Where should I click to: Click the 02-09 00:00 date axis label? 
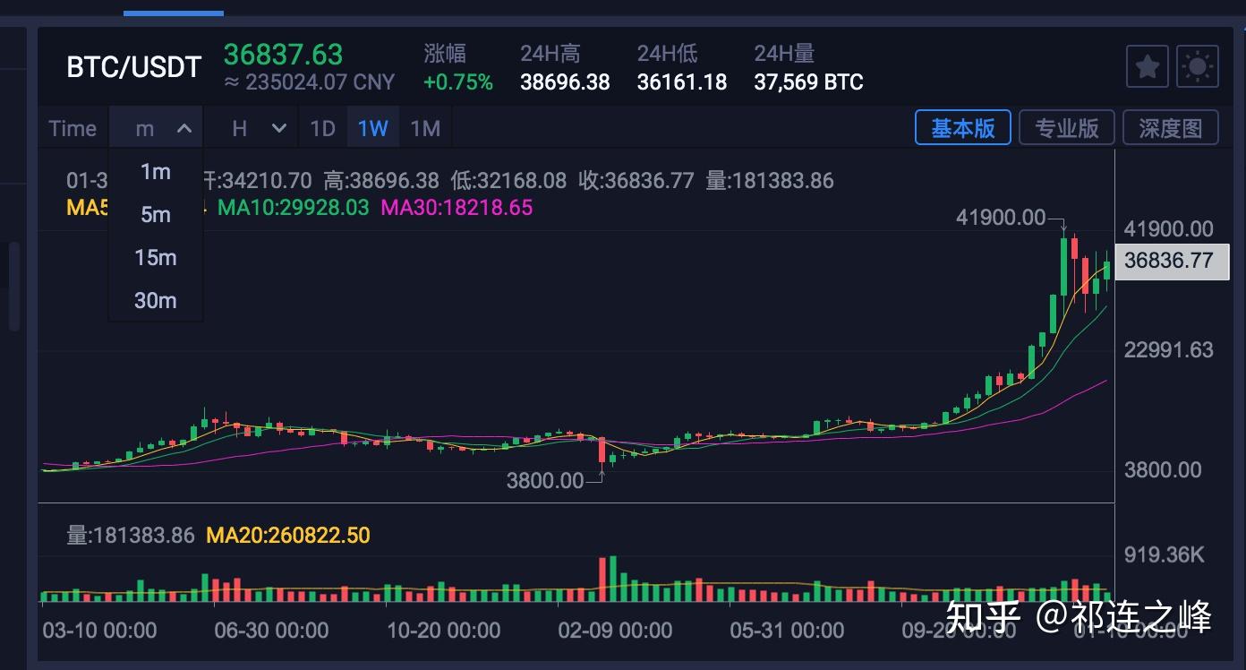tap(615, 631)
